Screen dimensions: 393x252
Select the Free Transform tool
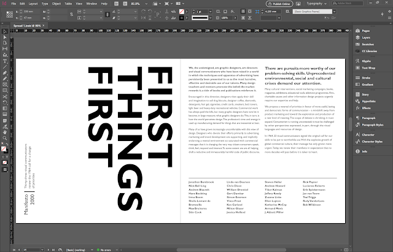[5, 102]
